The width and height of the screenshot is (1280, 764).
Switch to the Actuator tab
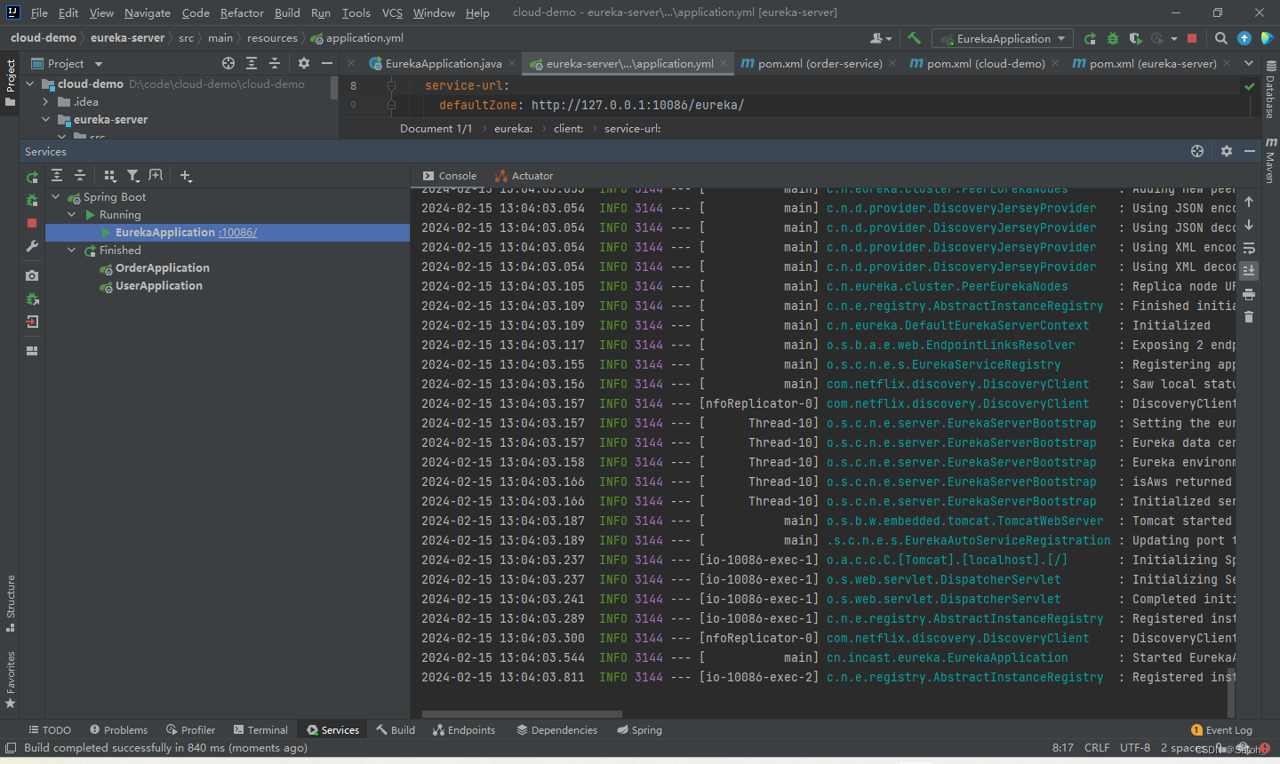coord(524,176)
